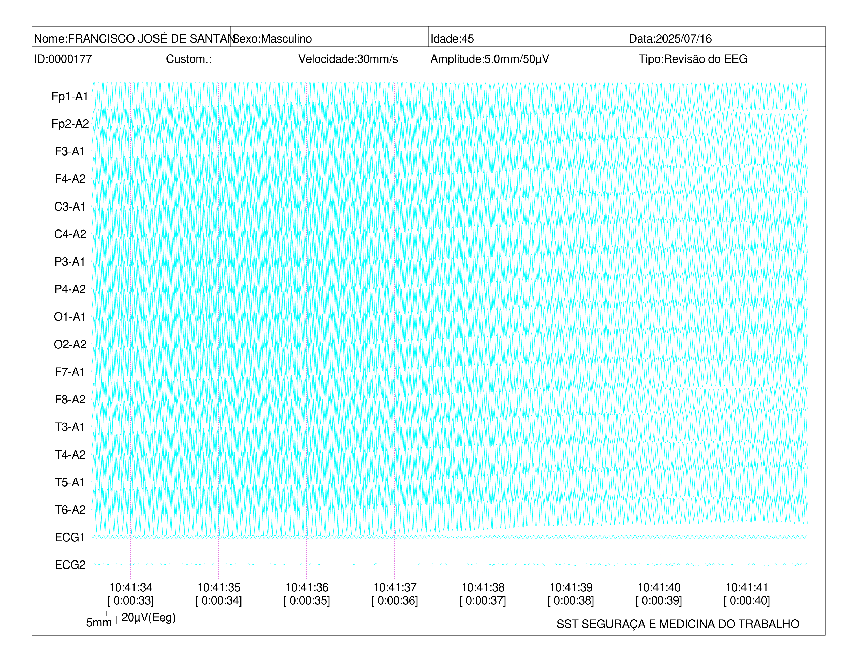The height and width of the screenshot is (662, 857).
Task: Click elapsed time '[ 0:00:35]'
Action: (x=307, y=601)
